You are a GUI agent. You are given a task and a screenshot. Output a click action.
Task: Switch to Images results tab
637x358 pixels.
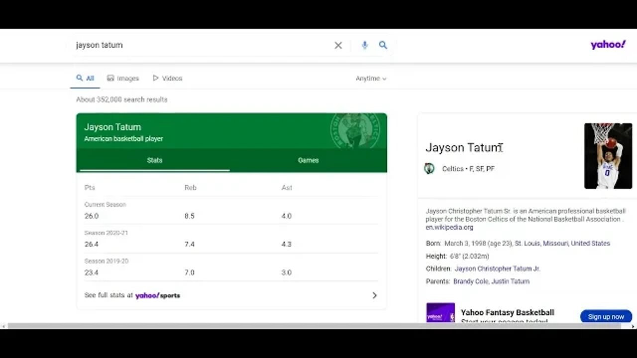tap(123, 78)
